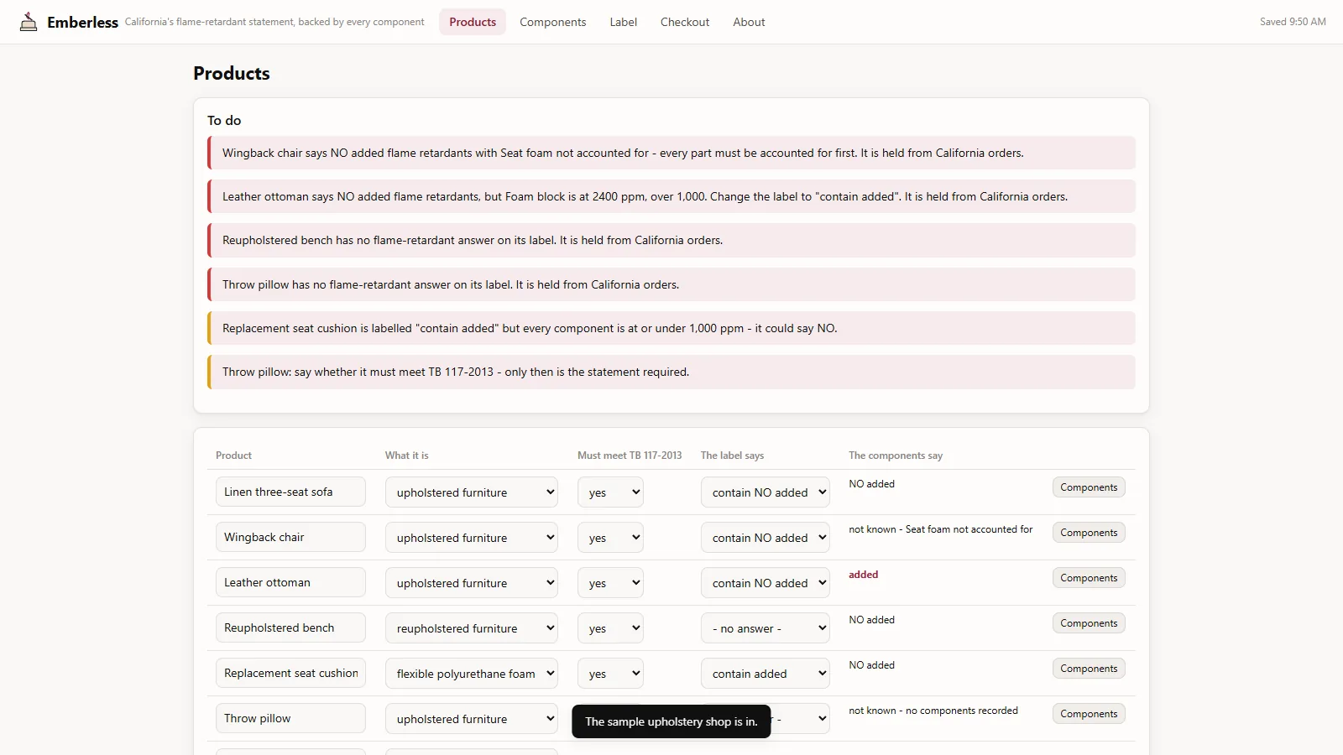The width and height of the screenshot is (1343, 755).
Task: Open Components for Wingback chair
Action: pyautogui.click(x=1089, y=533)
